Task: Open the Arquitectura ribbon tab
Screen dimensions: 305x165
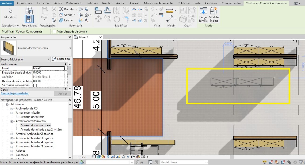Action: pyautogui.click(x=24, y=3)
